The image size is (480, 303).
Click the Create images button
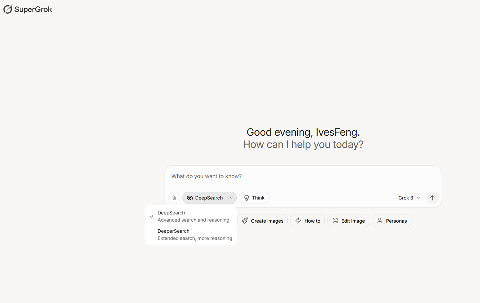(263, 221)
